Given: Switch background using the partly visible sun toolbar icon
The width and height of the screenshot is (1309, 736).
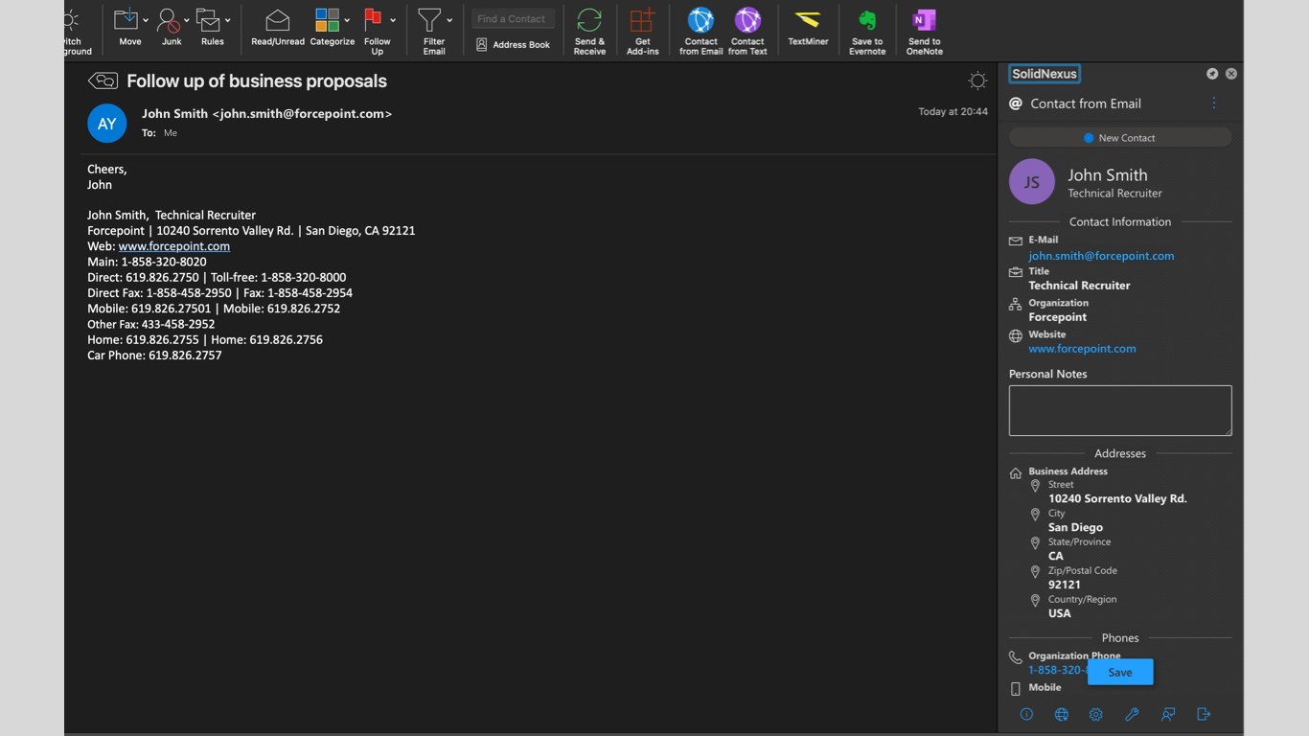Looking at the screenshot, I should pos(71,20).
